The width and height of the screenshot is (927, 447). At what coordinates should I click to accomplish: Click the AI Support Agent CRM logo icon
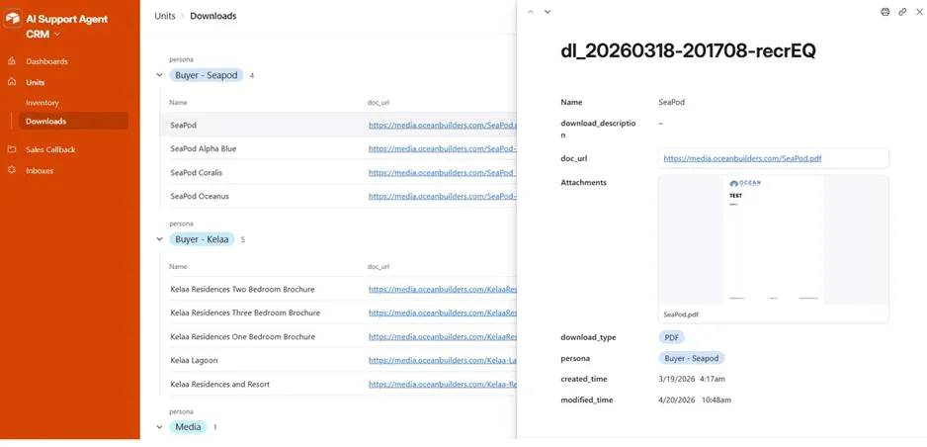(13, 19)
